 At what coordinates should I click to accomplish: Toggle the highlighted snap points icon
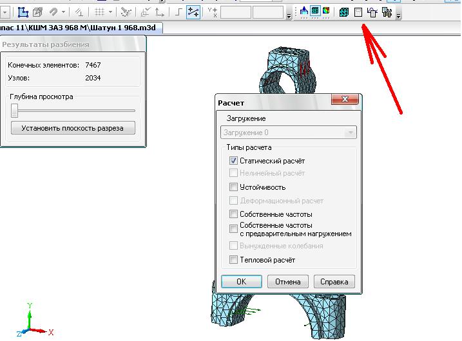193,12
